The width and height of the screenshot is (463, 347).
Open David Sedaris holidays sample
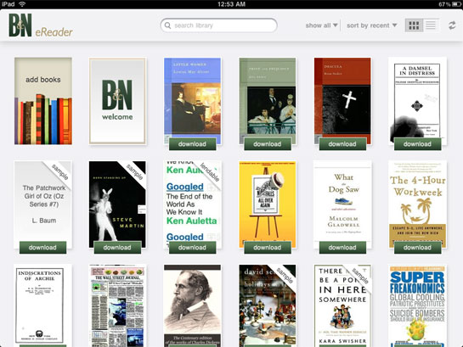point(268,305)
